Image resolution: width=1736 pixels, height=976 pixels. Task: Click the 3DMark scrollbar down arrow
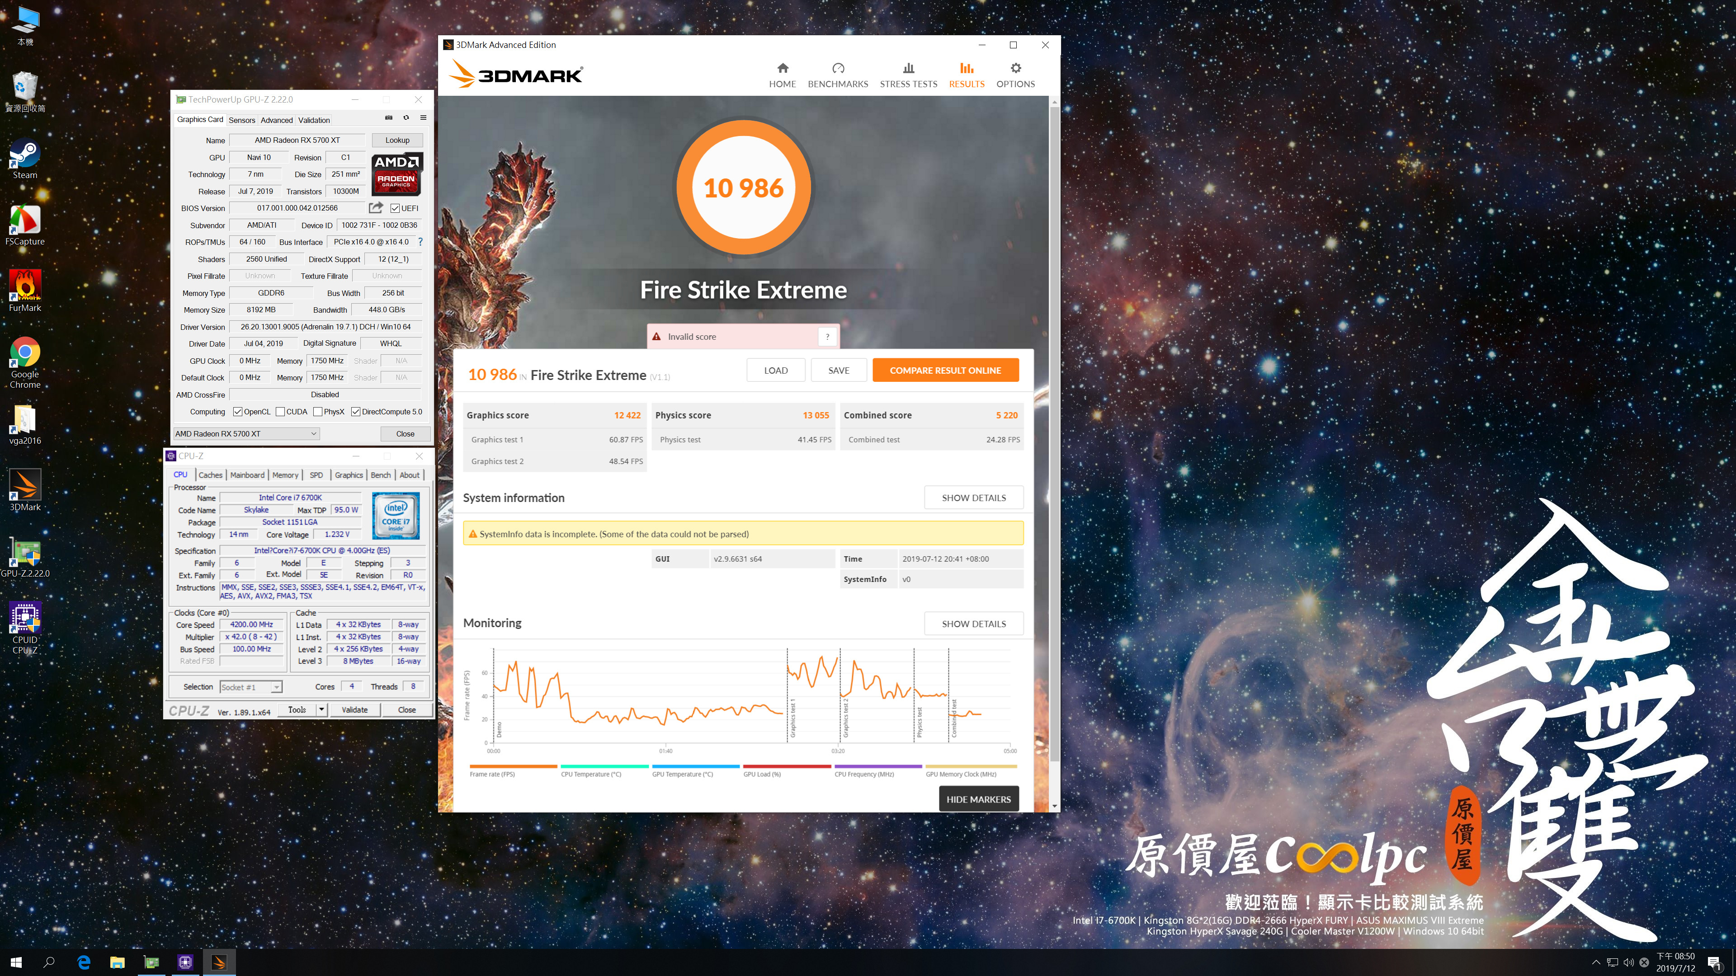point(1054,806)
